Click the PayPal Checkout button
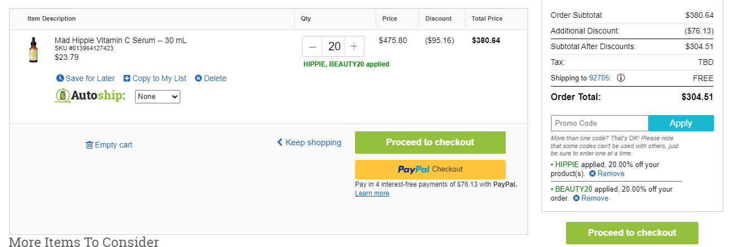Image resolution: width=743 pixels, height=247 pixels. [x=430, y=169]
